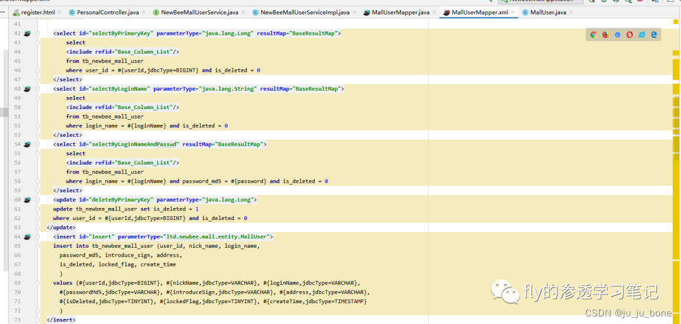Collapse the insert block on line 64
This screenshot has width=681, height=324.
point(38,237)
